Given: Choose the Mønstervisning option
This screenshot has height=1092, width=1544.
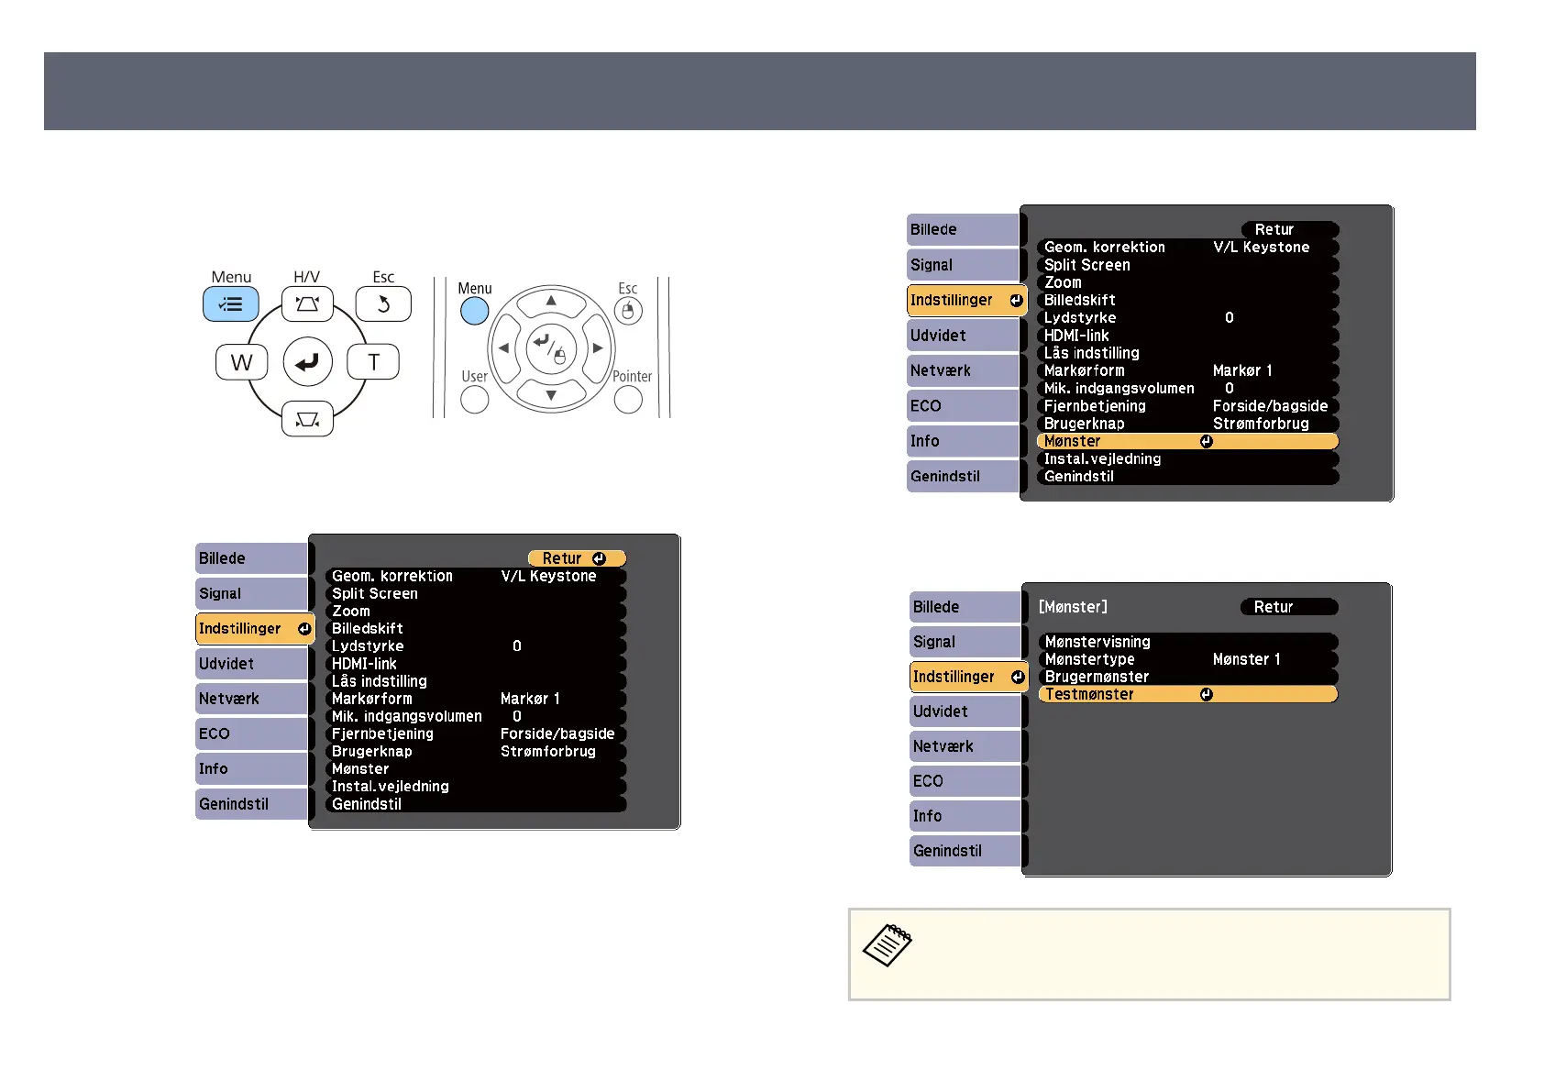Looking at the screenshot, I should click(1187, 642).
